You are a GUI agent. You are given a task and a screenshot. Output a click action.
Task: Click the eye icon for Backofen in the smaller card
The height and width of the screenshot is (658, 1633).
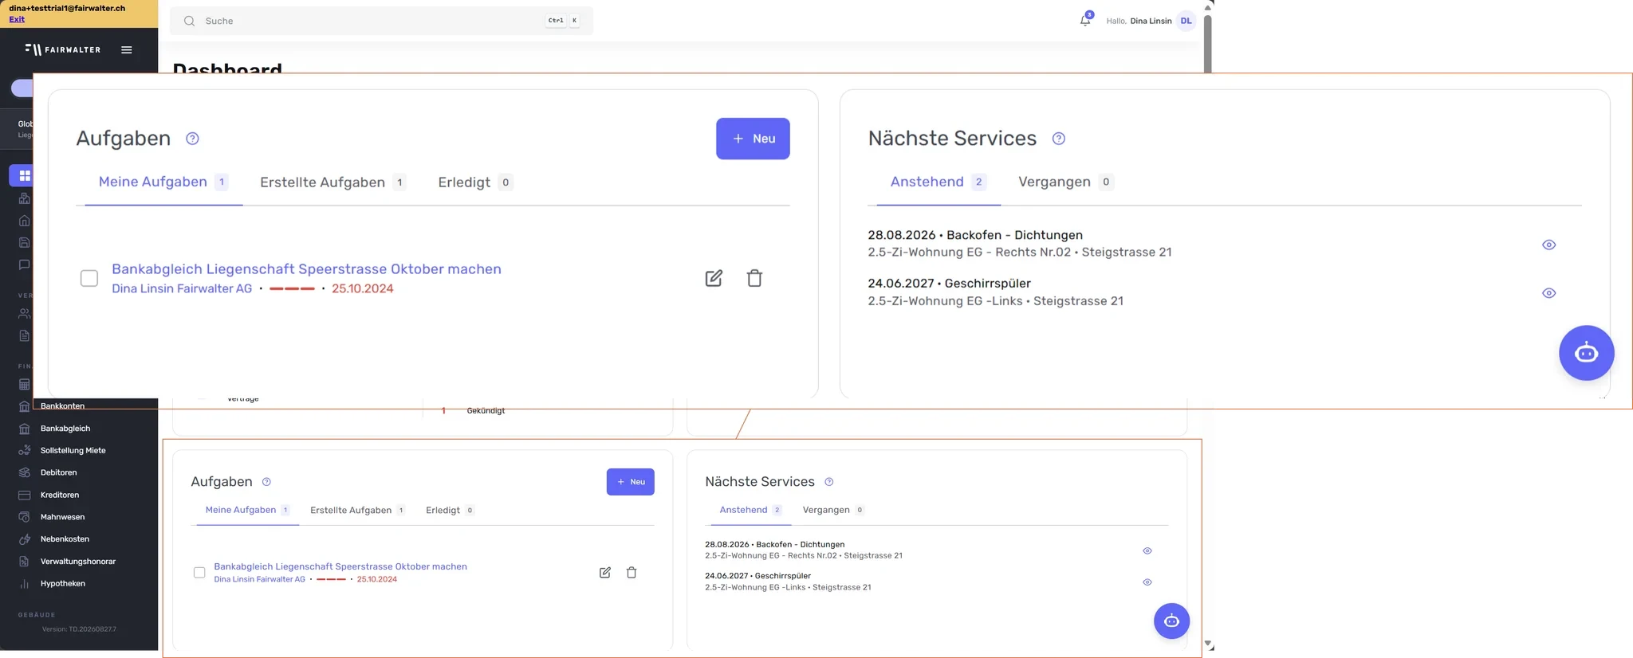pos(1147,550)
